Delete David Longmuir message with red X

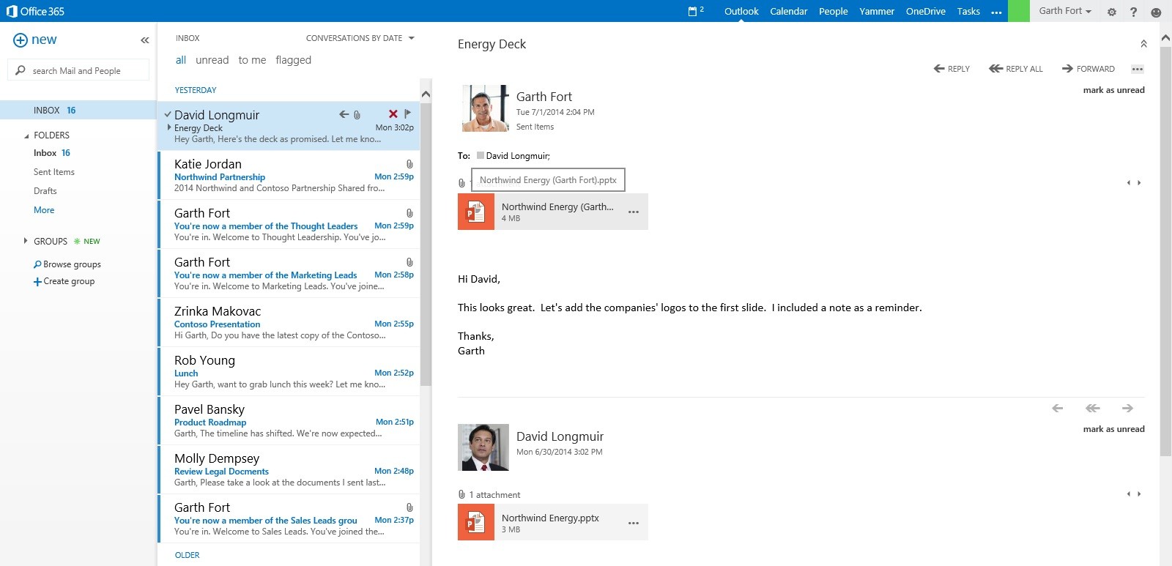[393, 113]
